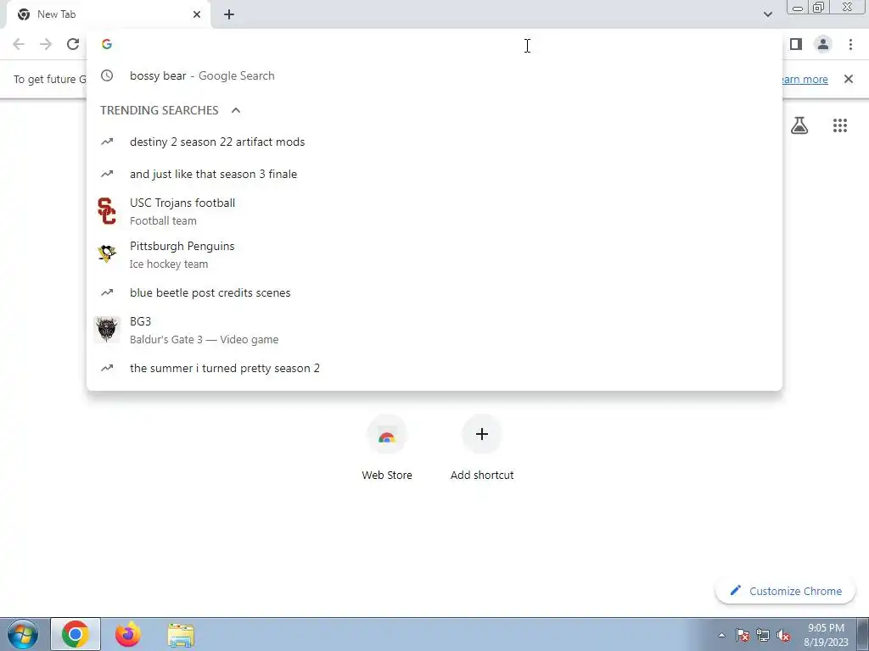
Task: Select the destiny 2 season 22 artifact mods suggestion
Action: click(434, 142)
